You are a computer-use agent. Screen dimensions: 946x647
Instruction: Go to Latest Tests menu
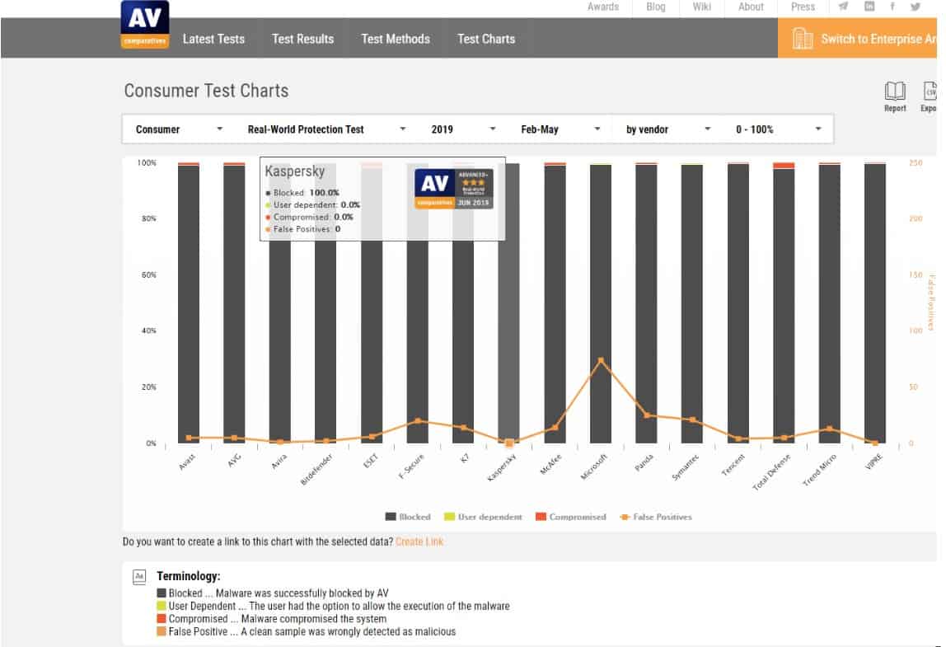coord(213,39)
